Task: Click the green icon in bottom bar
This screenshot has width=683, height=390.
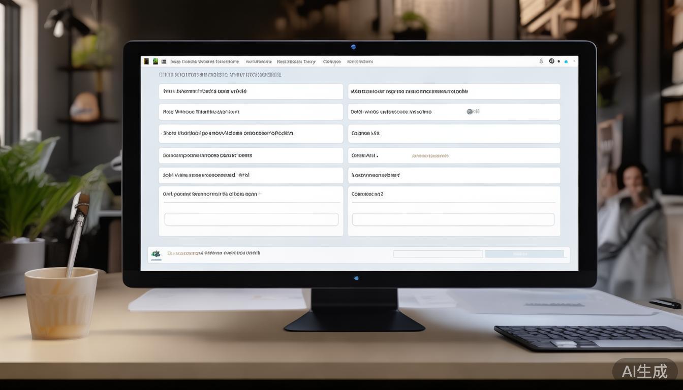Action: (x=156, y=253)
